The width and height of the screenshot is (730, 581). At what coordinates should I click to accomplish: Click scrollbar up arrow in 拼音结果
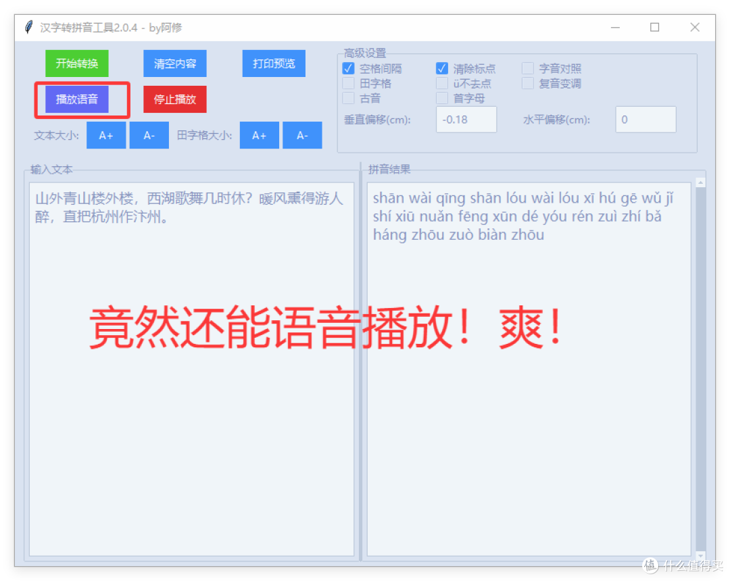(701, 183)
